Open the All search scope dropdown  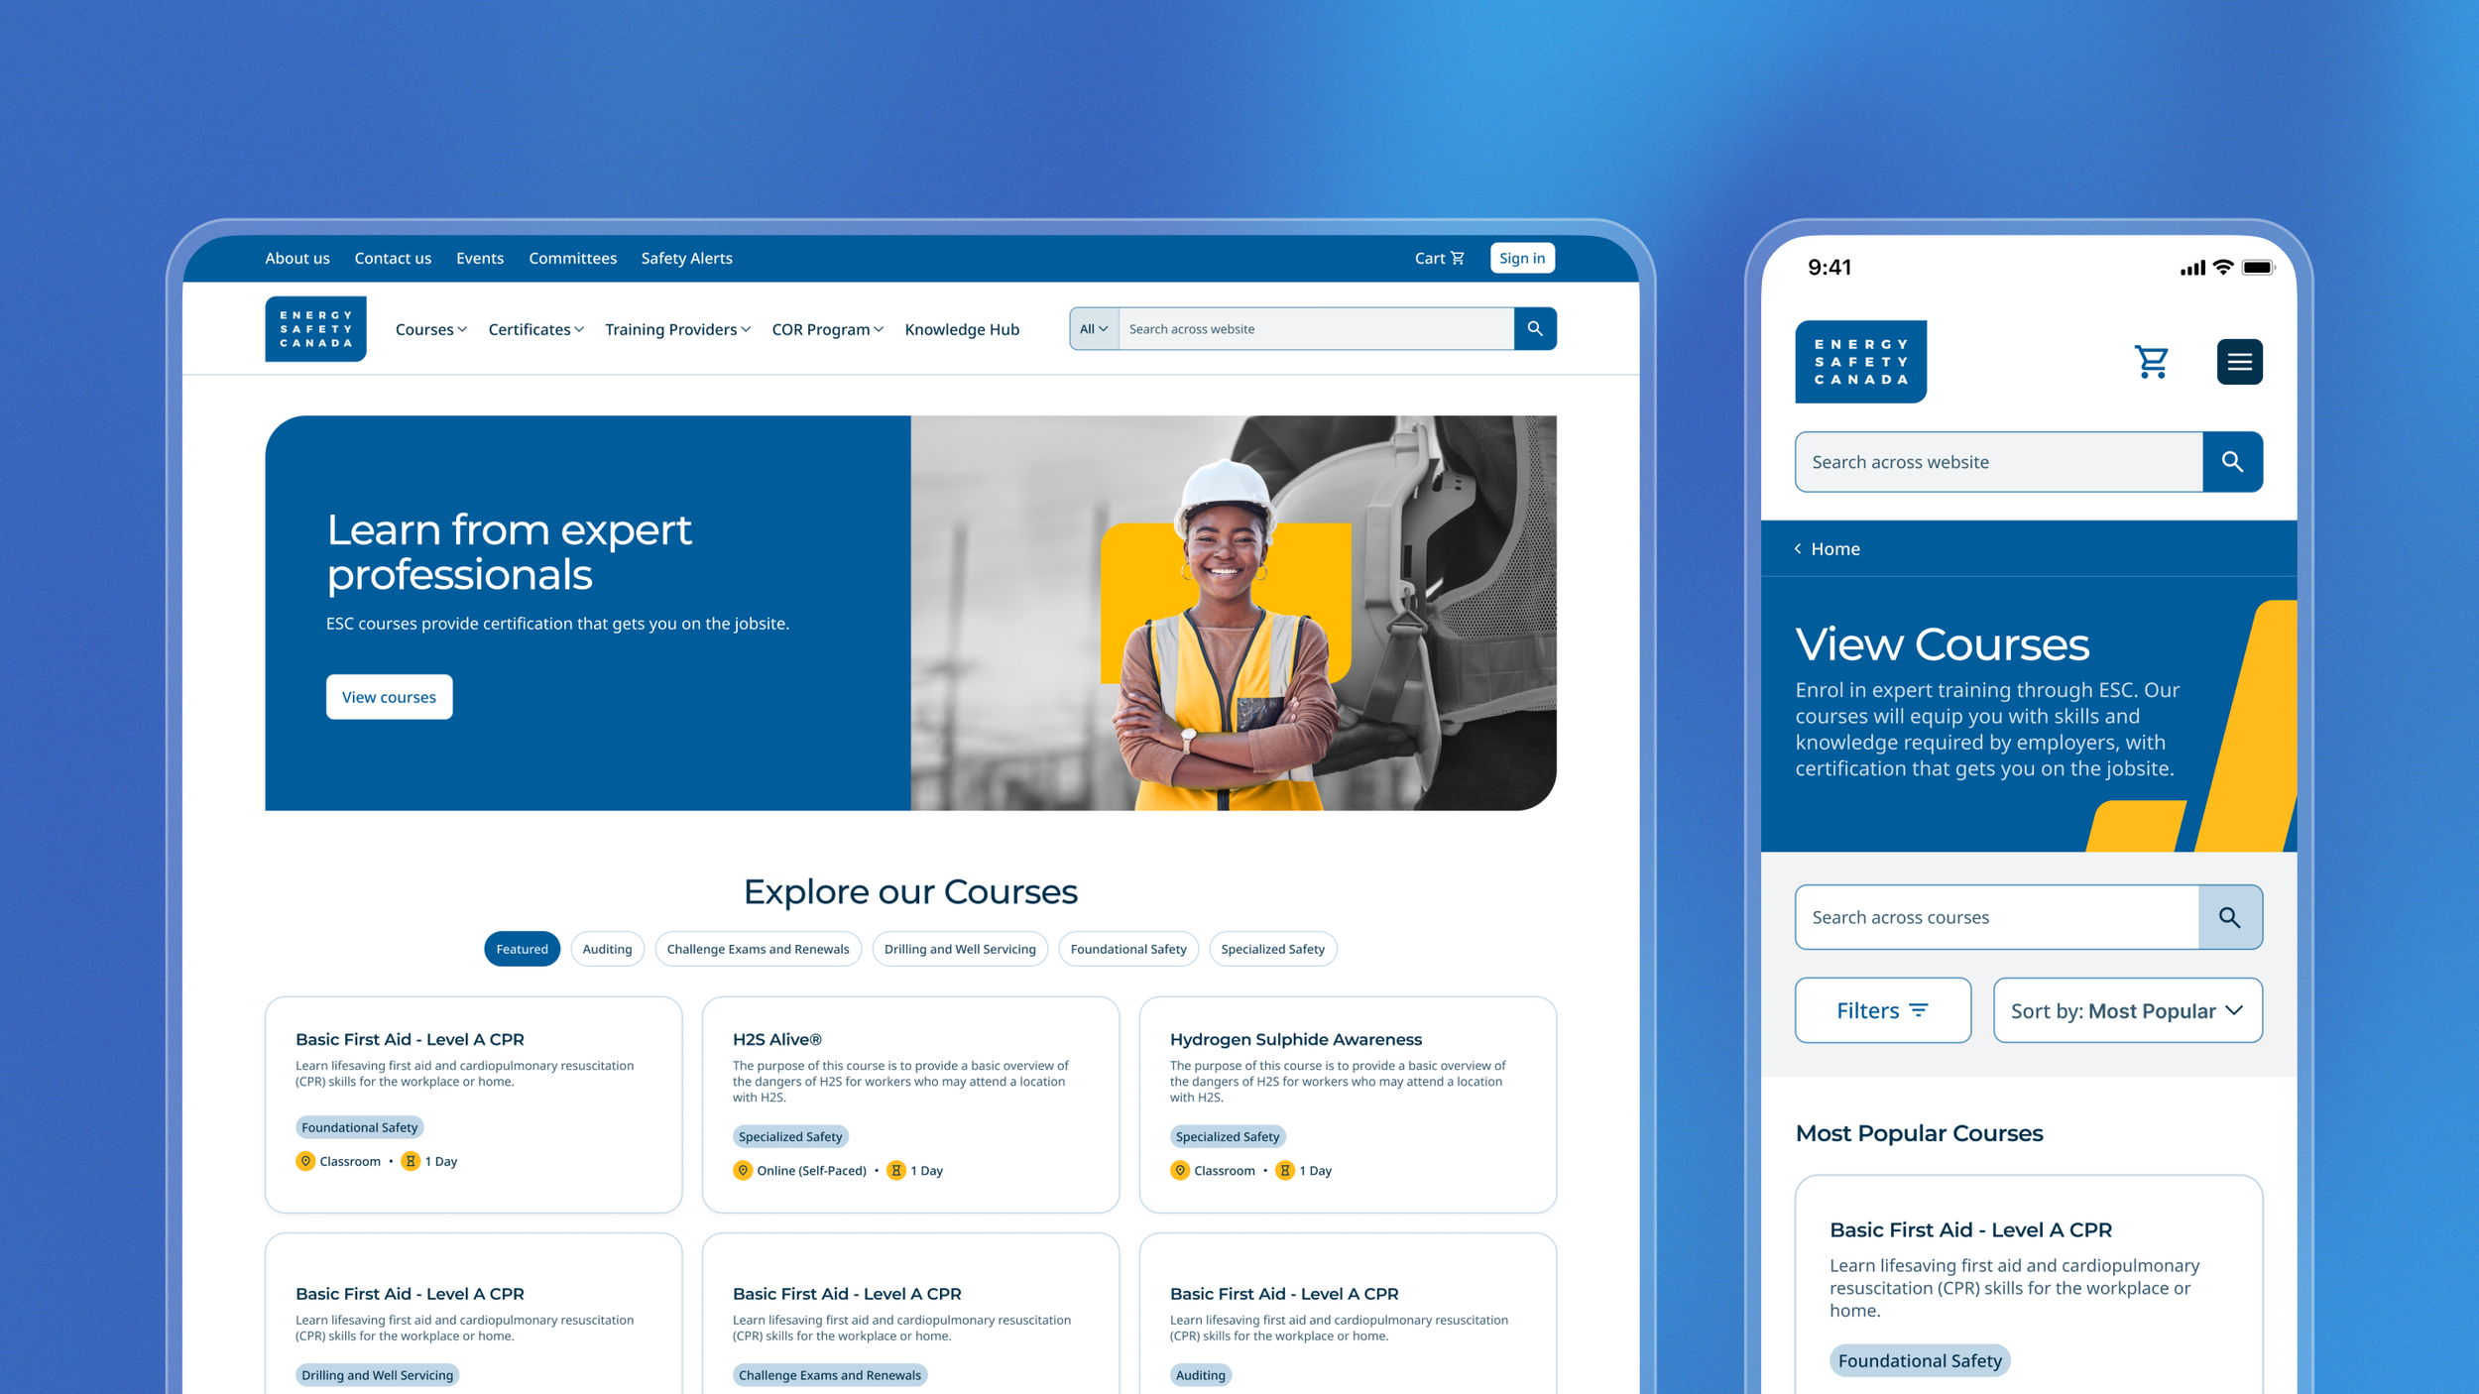click(1093, 329)
